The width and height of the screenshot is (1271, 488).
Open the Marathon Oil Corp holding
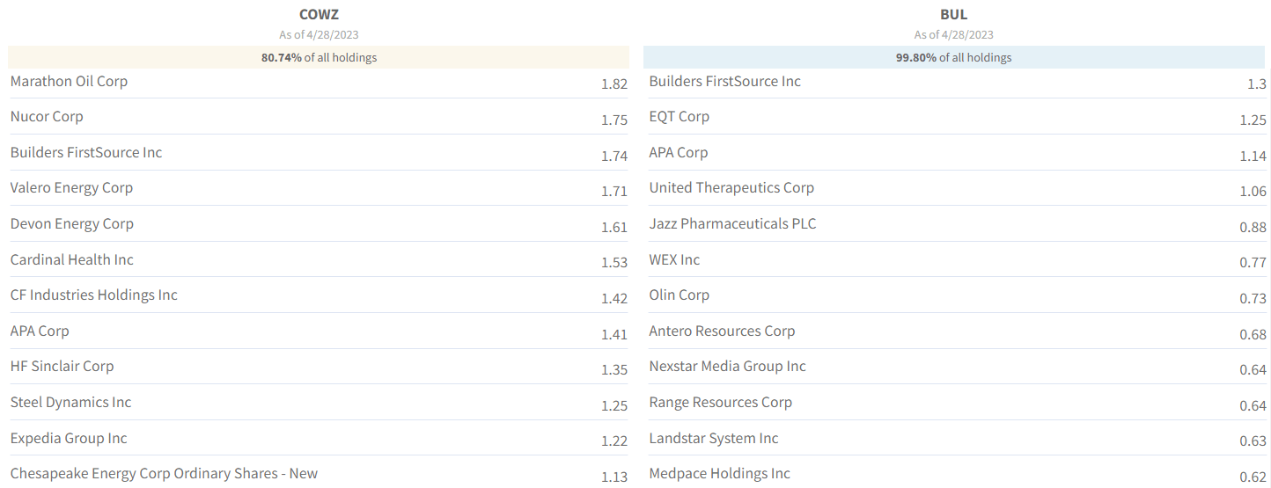69,81
